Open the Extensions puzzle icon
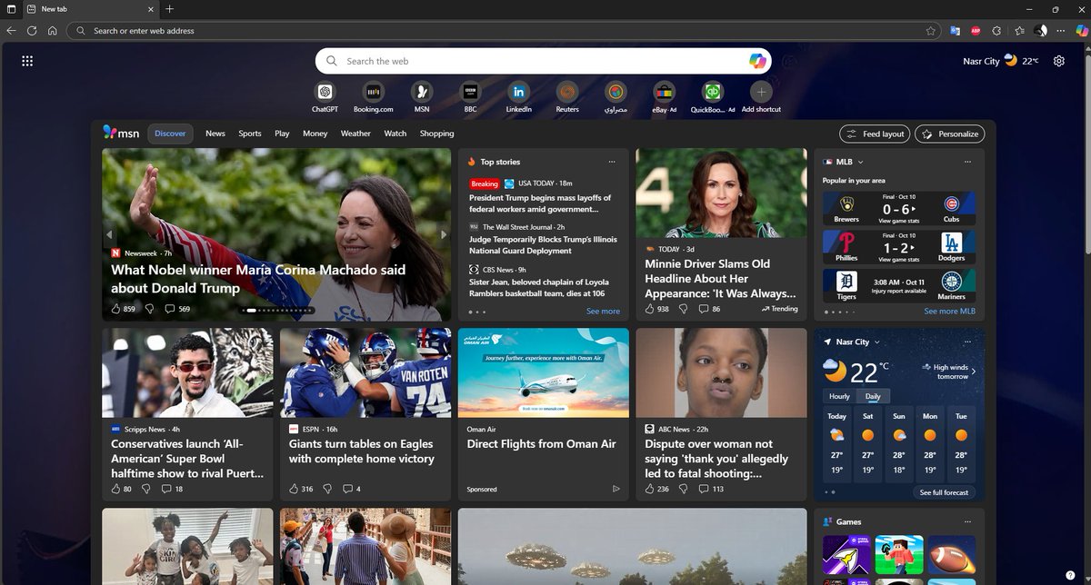 997,30
